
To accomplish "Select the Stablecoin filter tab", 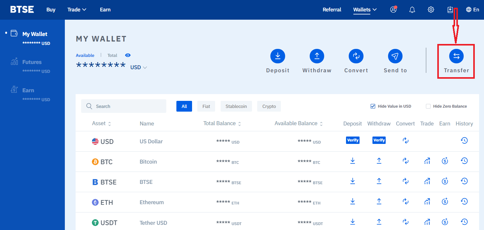I will click(236, 106).
